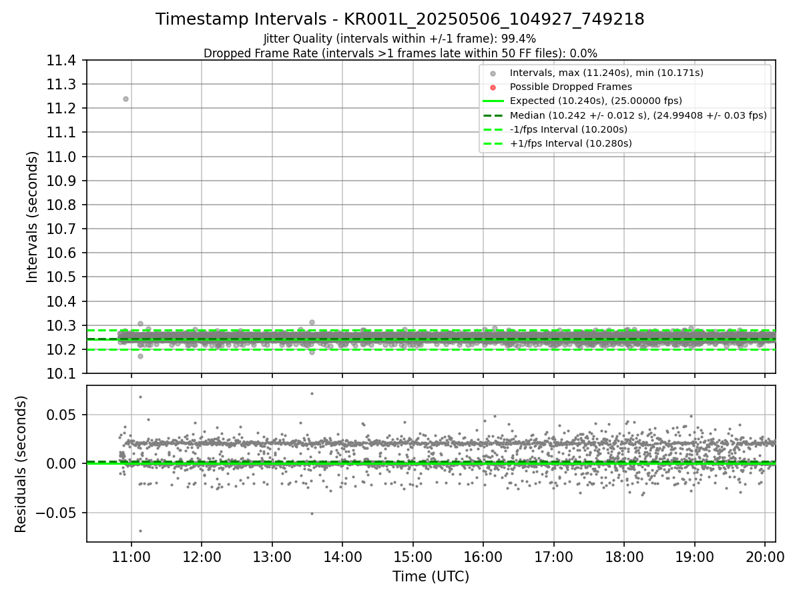
Task: Click the 11.2 y-axis tick label
Action: (x=62, y=109)
